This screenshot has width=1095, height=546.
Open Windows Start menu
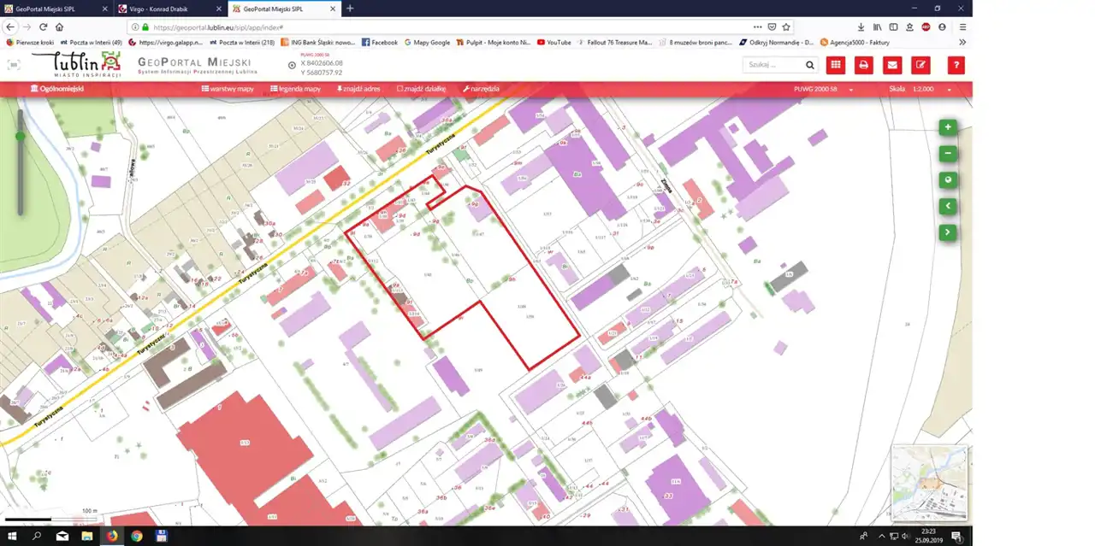[12, 536]
